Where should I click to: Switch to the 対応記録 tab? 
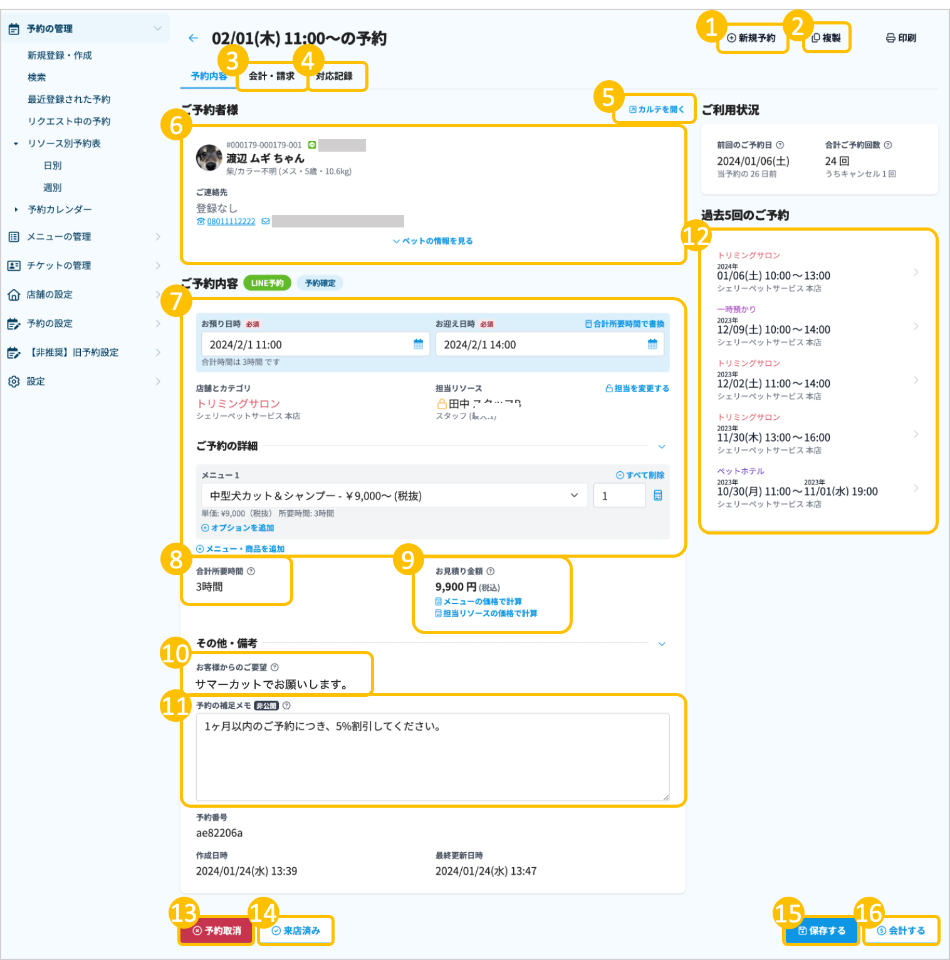(x=335, y=76)
